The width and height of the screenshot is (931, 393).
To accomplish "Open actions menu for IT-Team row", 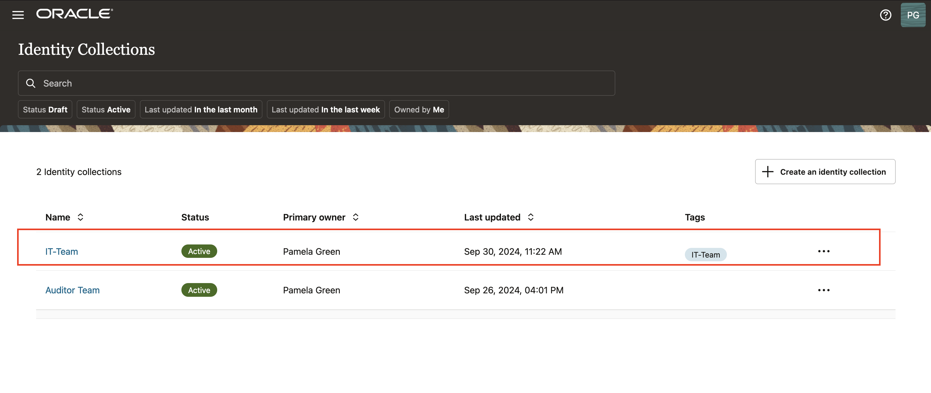I will (x=823, y=251).
